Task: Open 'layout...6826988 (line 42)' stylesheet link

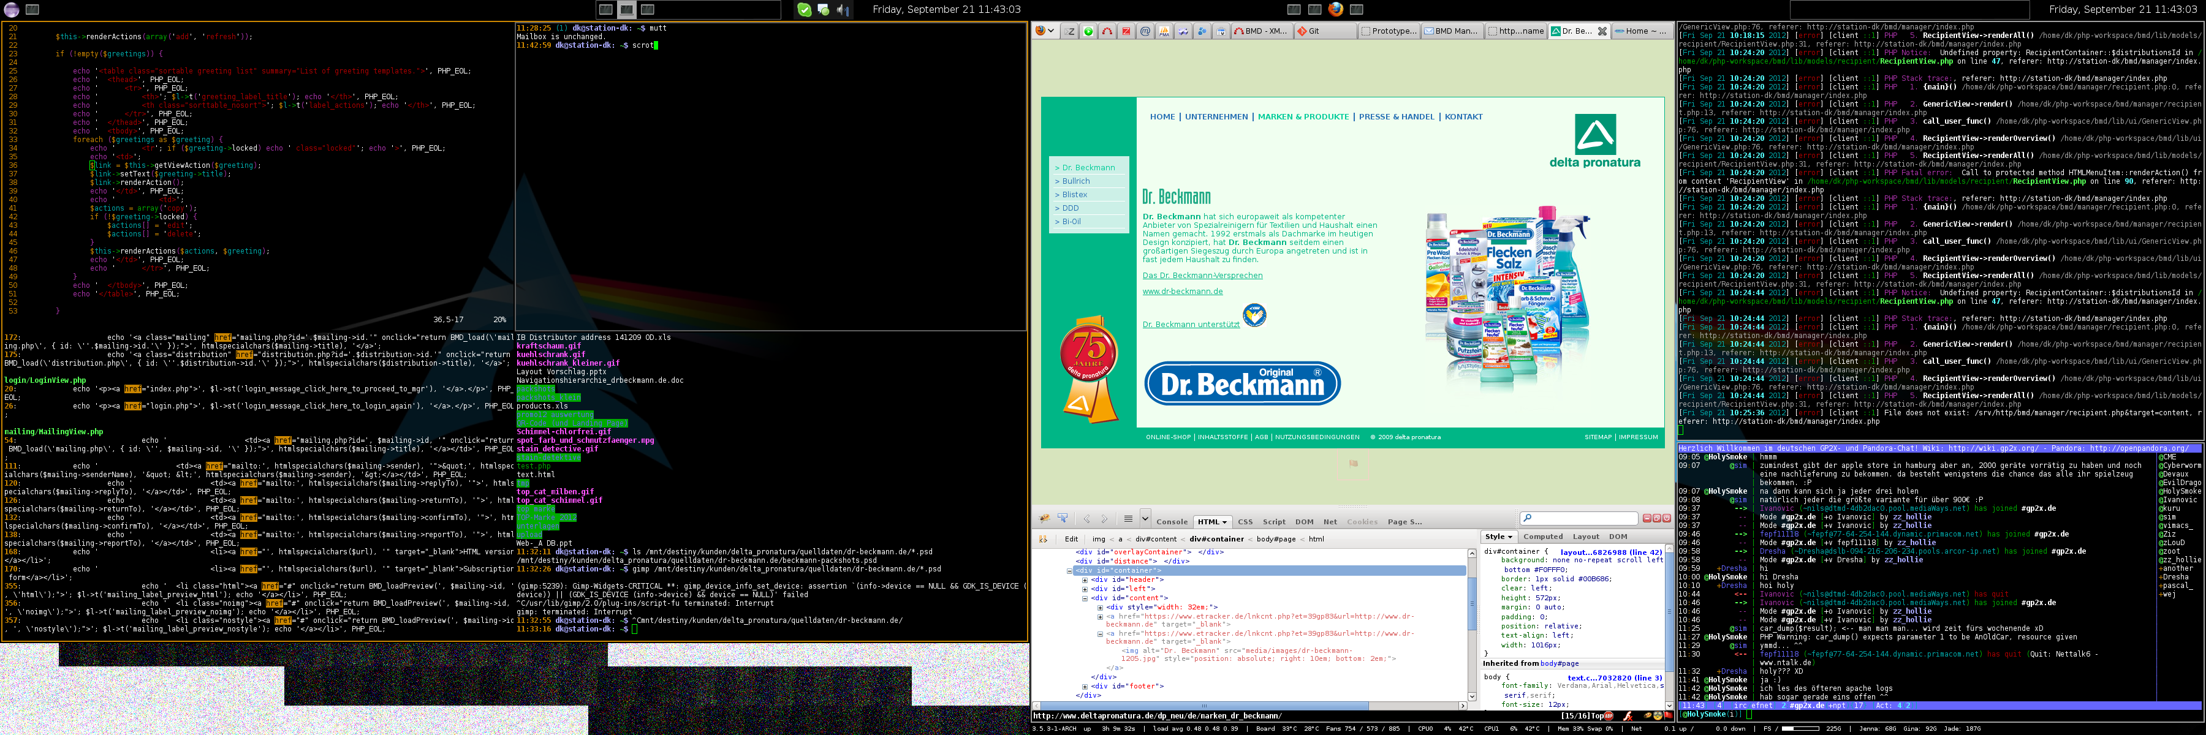Action: (1611, 552)
